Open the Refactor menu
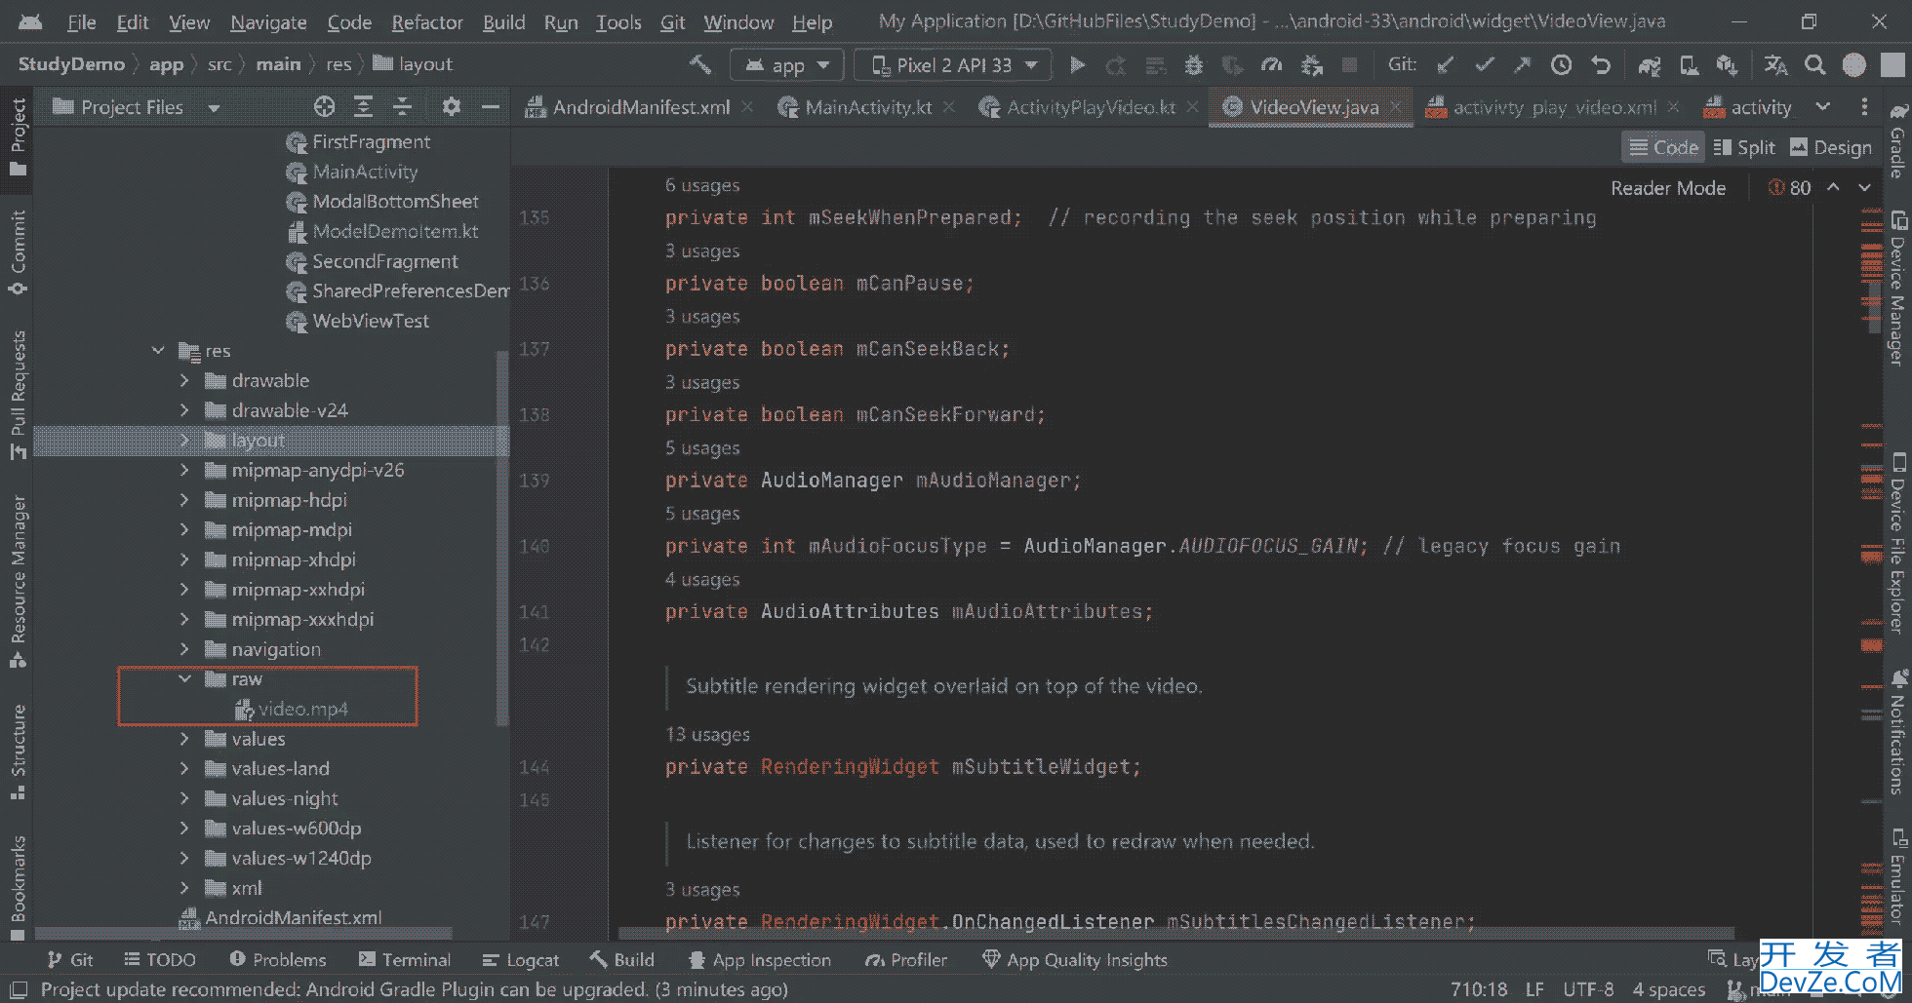Image resolution: width=1912 pixels, height=1003 pixels. click(426, 21)
